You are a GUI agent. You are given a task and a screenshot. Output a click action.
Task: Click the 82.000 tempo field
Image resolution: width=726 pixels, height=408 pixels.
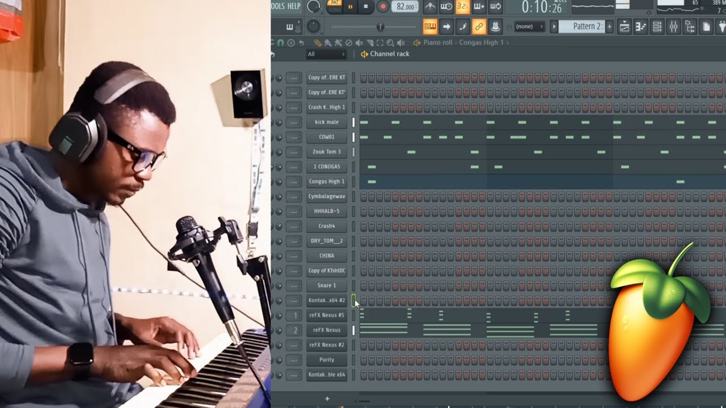click(405, 7)
